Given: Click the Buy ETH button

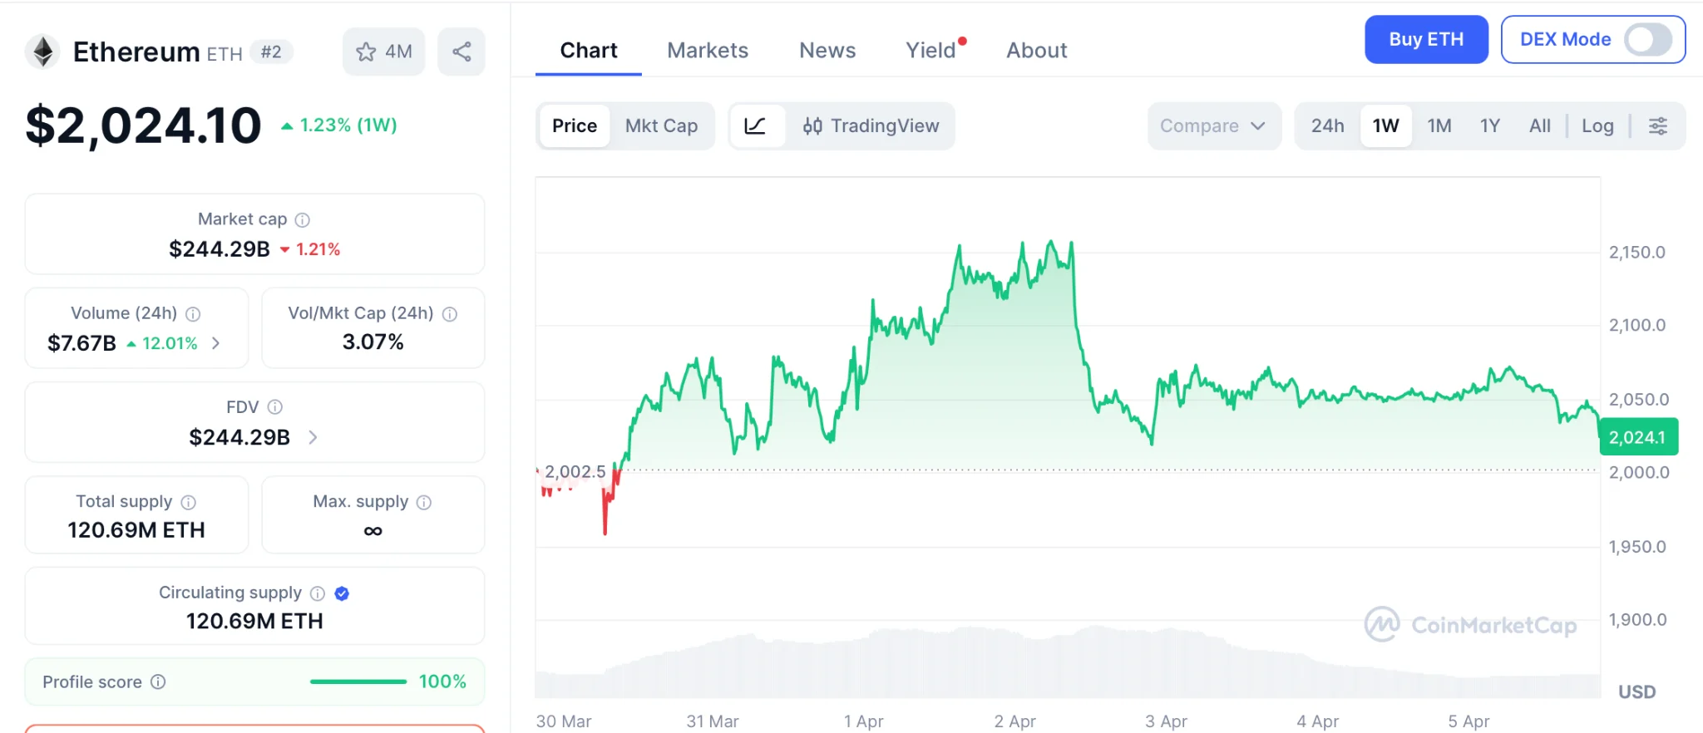Looking at the screenshot, I should click(x=1425, y=39).
